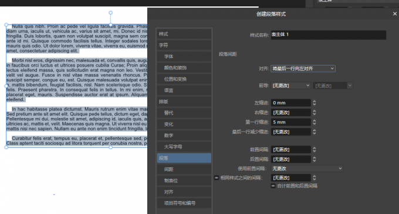Open the 项目符号和编号 page
399x214 pixels.
tap(184, 203)
